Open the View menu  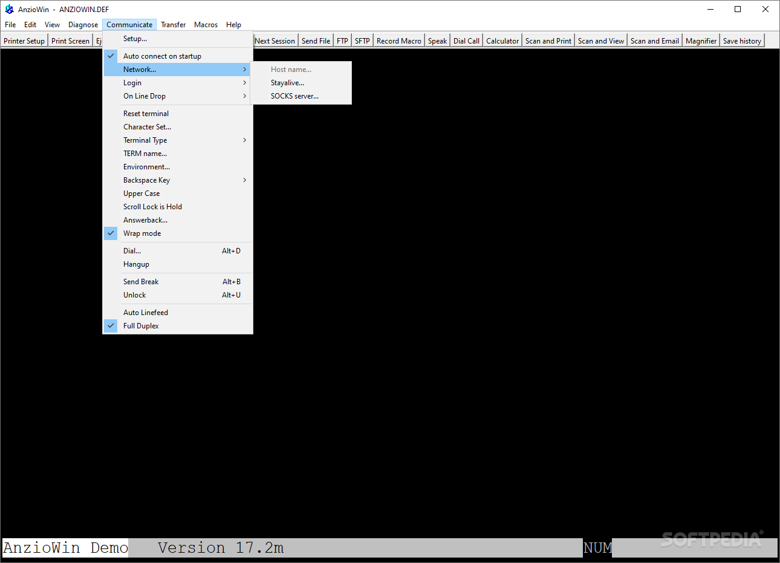click(x=52, y=25)
